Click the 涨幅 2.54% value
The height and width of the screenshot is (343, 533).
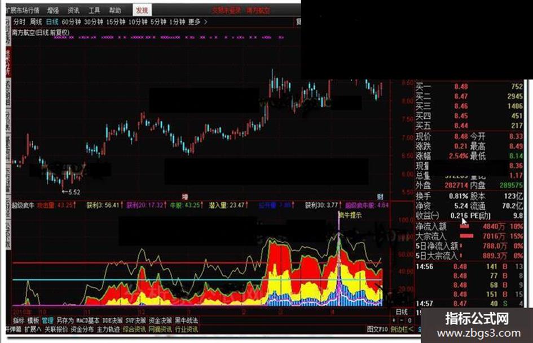(458, 156)
